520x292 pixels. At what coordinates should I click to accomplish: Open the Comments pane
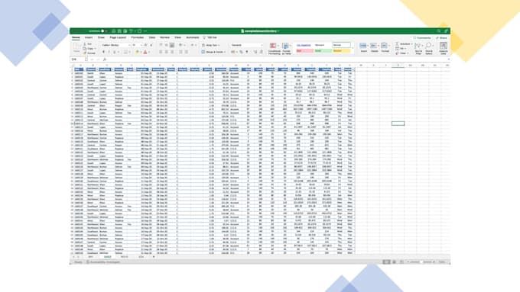422,37
